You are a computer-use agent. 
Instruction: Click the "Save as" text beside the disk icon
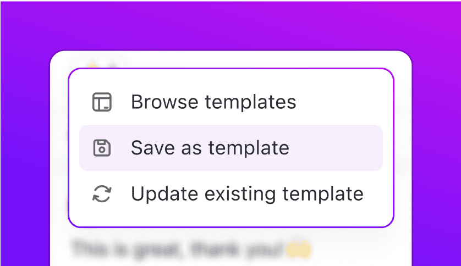[166, 148]
